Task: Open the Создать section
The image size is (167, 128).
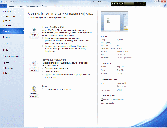Action: click(6, 43)
